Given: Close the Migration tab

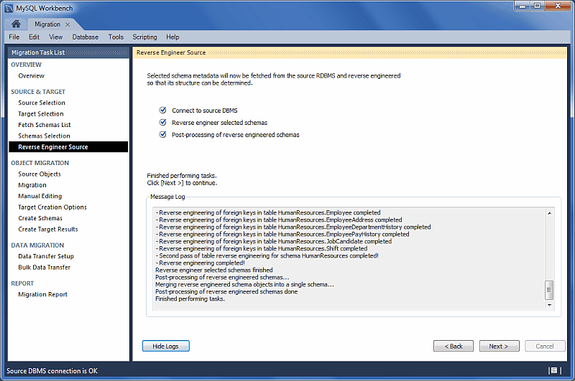Looking at the screenshot, I should pyautogui.click(x=68, y=24).
